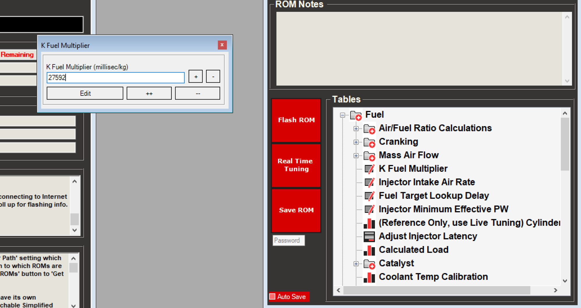Expand the Catalyst folder
Screen dimensions: 581x308
pyautogui.click(x=356, y=263)
